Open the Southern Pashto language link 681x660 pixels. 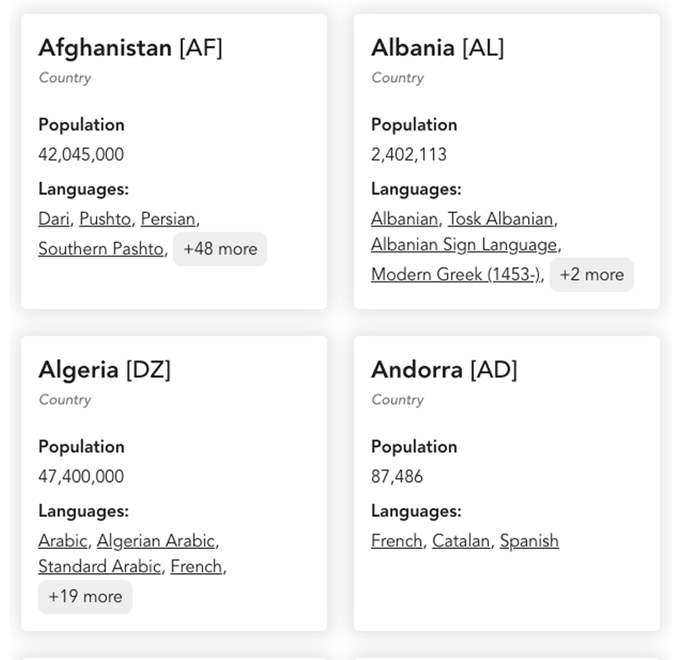pyautogui.click(x=99, y=248)
